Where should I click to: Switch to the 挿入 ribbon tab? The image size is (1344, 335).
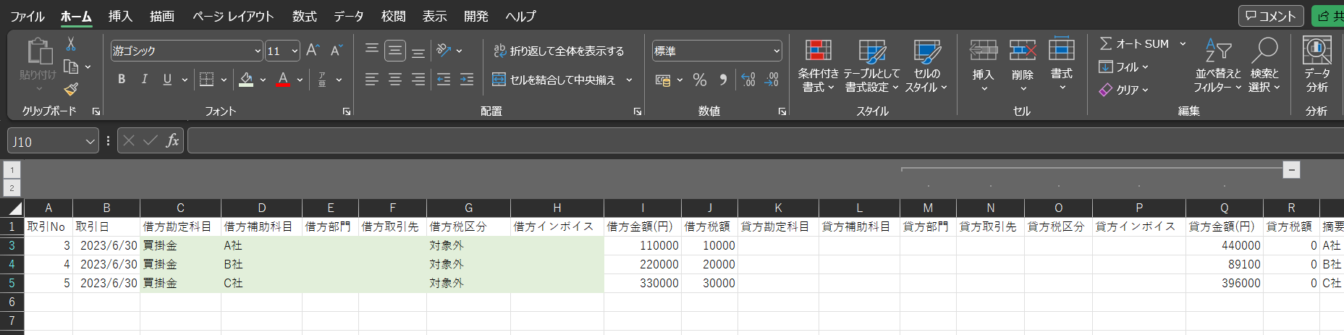[120, 16]
